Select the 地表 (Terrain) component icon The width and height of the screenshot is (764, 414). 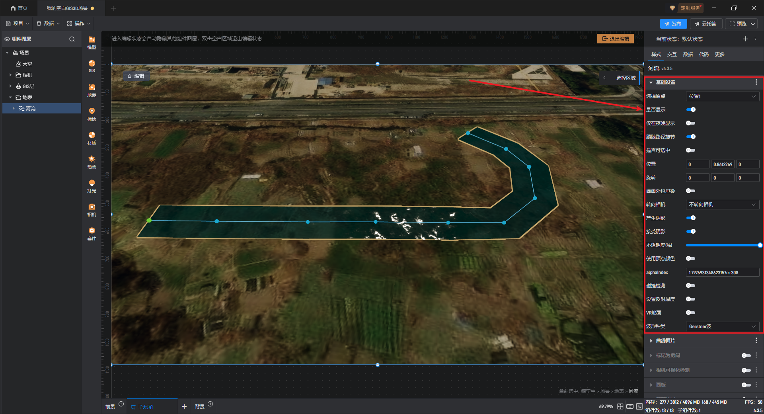(92, 90)
